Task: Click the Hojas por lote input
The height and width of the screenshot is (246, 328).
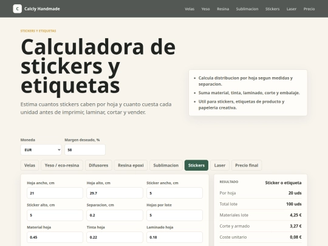Action: click(174, 215)
